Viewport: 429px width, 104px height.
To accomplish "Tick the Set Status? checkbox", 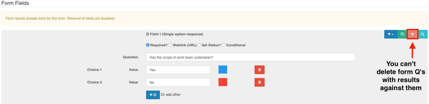I will click(199, 45).
